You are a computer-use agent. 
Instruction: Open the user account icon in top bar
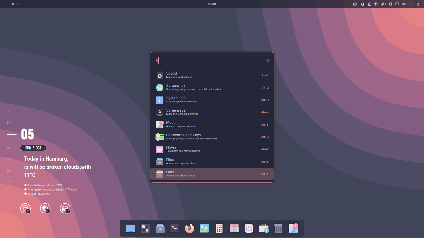(x=418, y=4)
